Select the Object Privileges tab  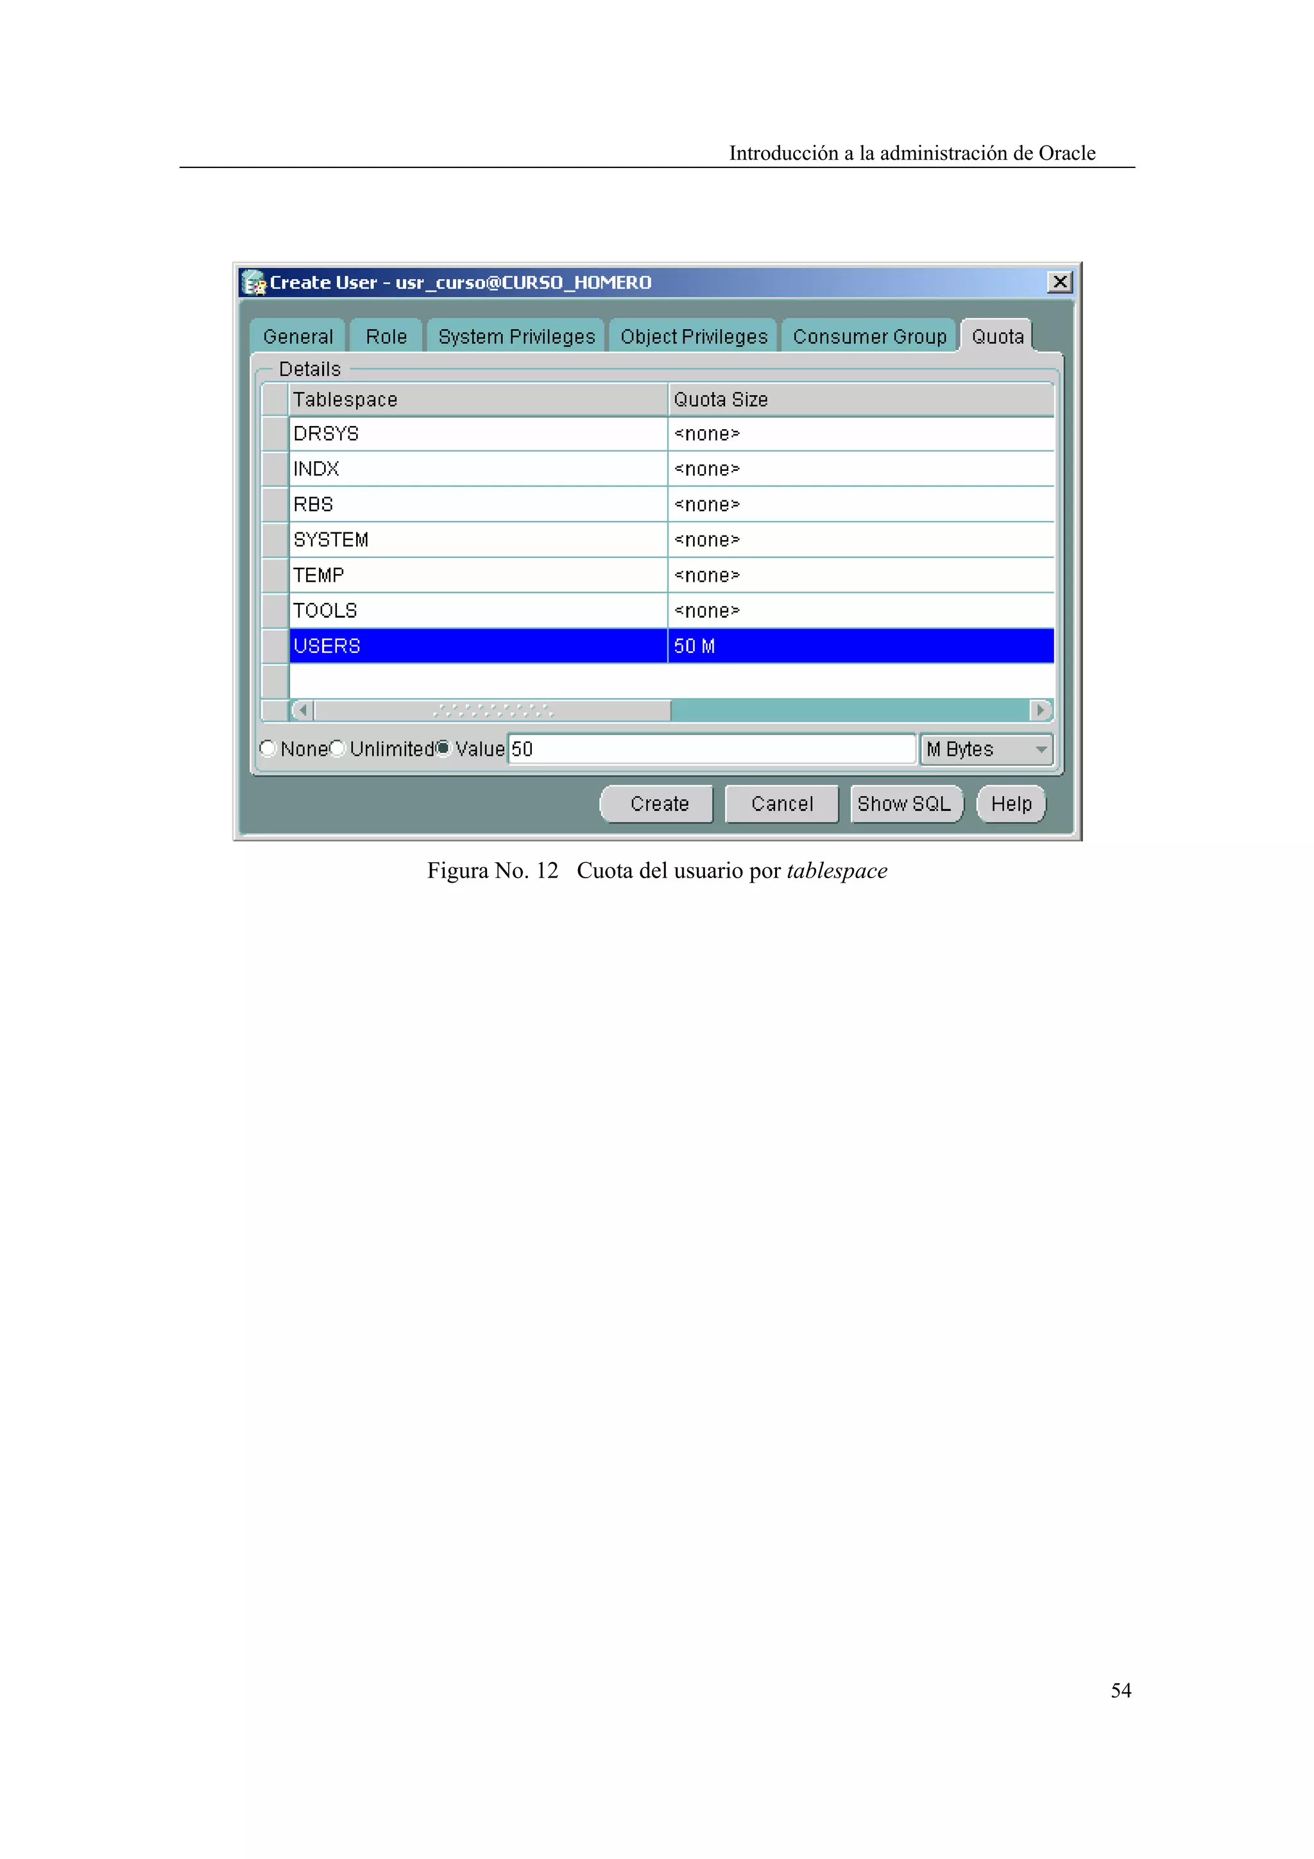694,336
